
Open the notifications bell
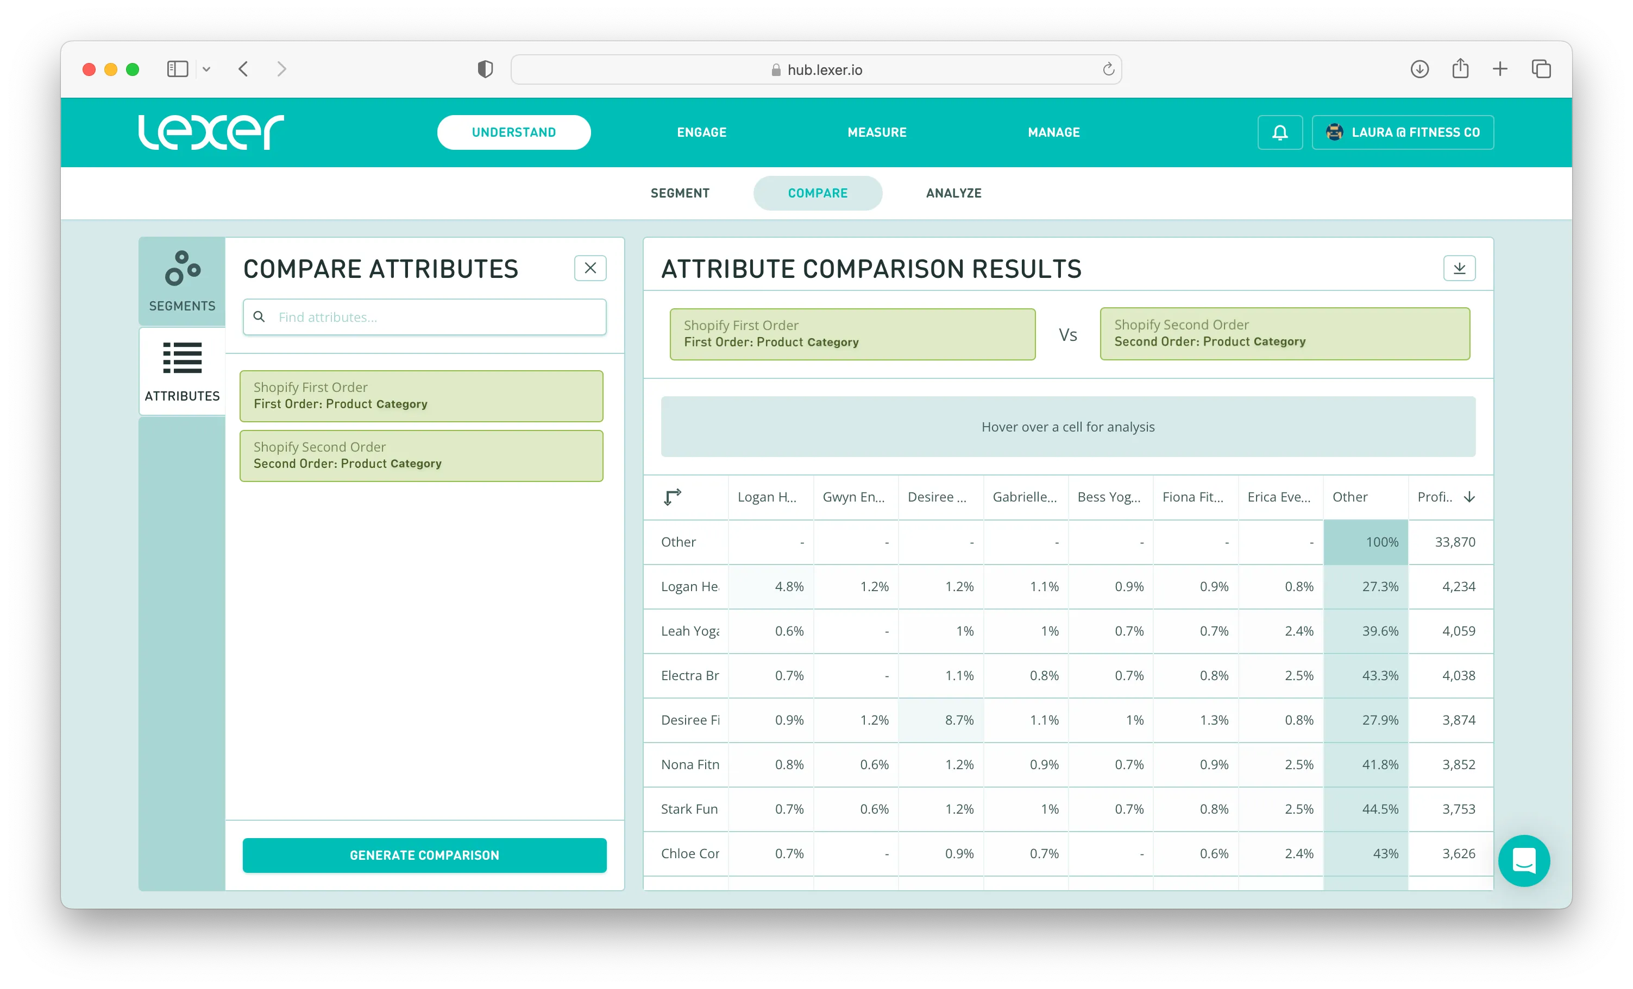pos(1280,132)
